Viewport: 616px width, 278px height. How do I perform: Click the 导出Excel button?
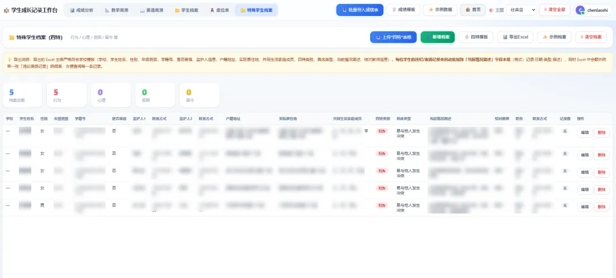click(x=515, y=37)
